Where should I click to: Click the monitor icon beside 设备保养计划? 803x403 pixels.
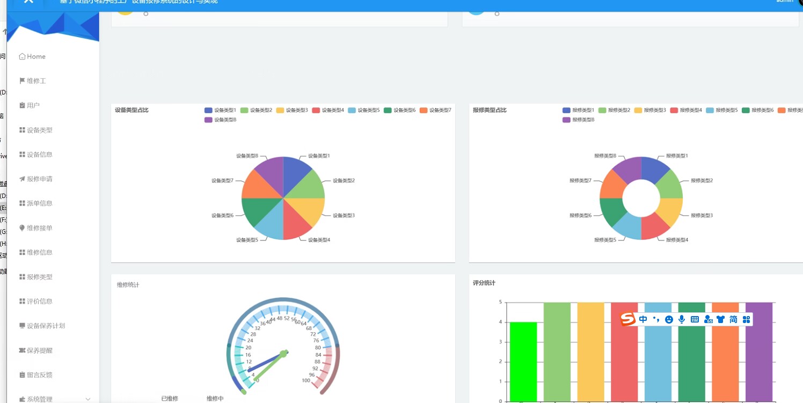[x=22, y=326]
